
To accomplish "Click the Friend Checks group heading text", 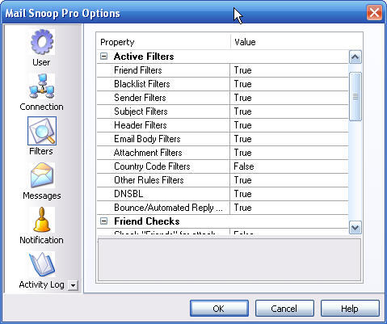I will [x=147, y=221].
